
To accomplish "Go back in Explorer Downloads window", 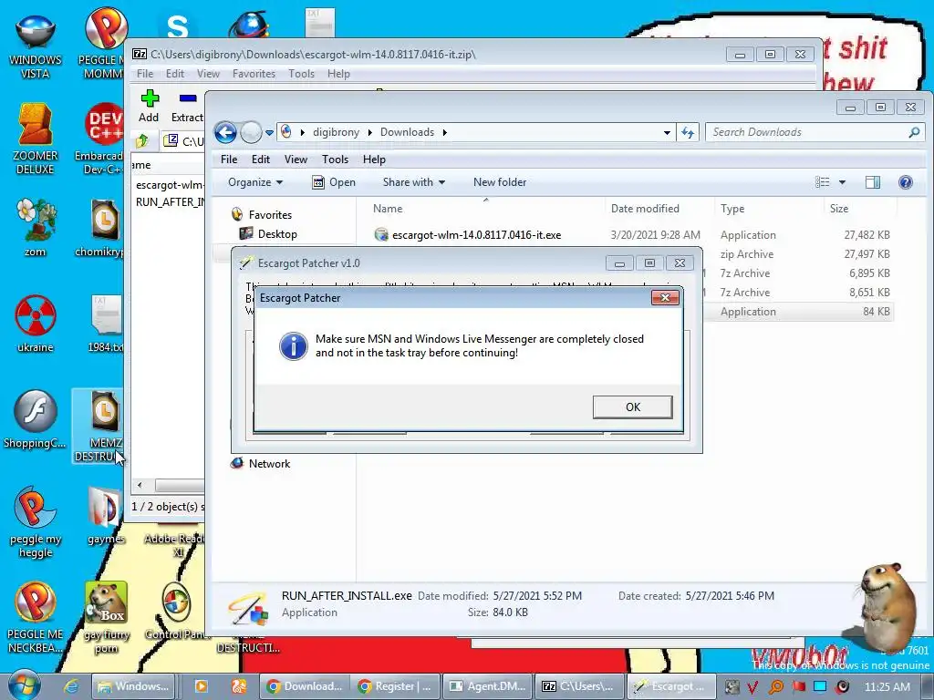I will 226,132.
